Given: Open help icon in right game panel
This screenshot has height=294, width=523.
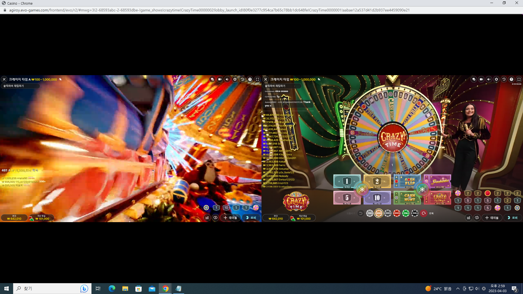Looking at the screenshot, I should point(512,79).
